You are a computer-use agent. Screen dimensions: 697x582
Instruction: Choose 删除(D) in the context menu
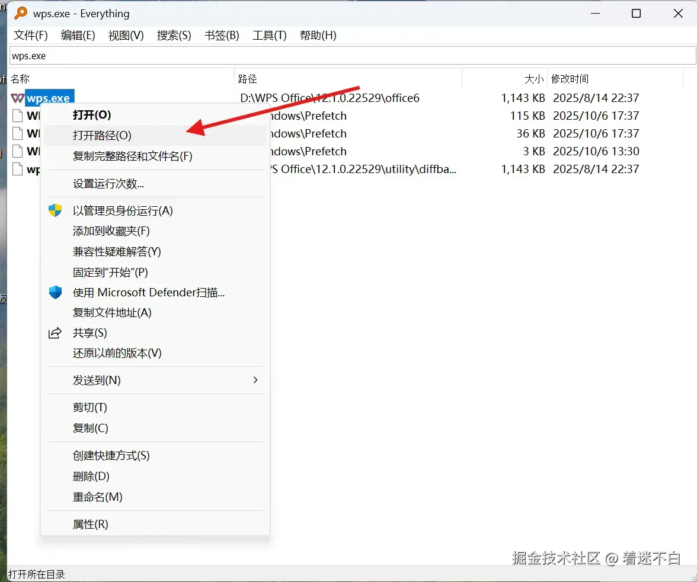[155, 476]
